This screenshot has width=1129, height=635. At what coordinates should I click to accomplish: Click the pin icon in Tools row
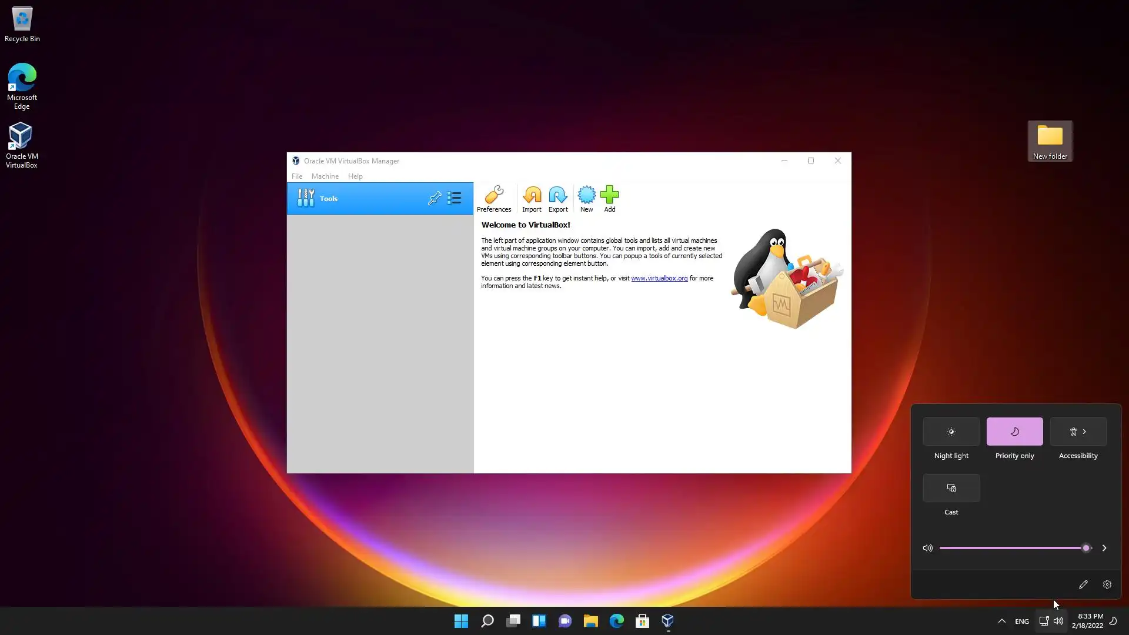(434, 198)
